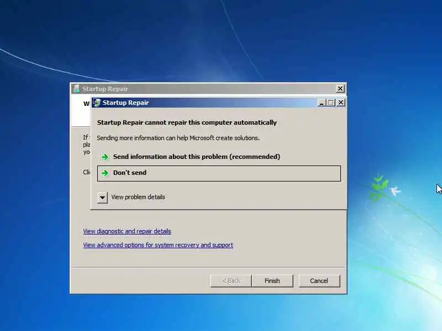Screen dimensions: 442x331
Task: Maximize the front Startup Repair dialog
Action: point(331,103)
